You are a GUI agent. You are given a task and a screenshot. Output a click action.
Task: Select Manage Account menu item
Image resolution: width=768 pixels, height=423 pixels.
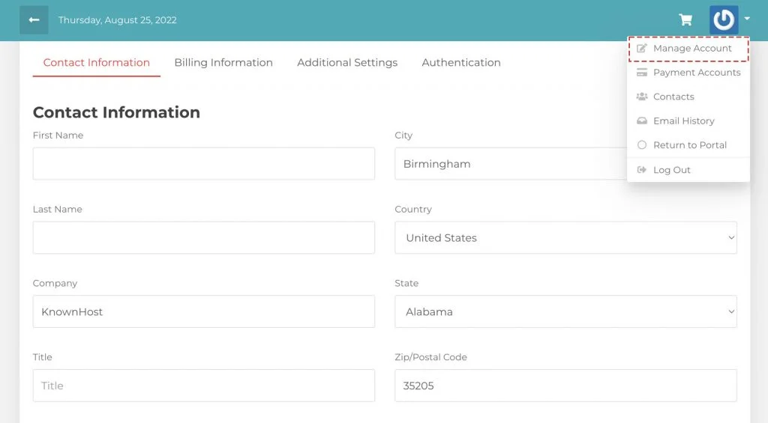pyautogui.click(x=688, y=49)
